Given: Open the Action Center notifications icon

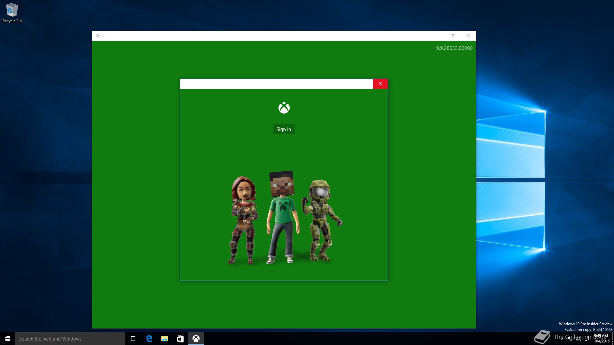Looking at the screenshot, I should pyautogui.click(x=586, y=339).
